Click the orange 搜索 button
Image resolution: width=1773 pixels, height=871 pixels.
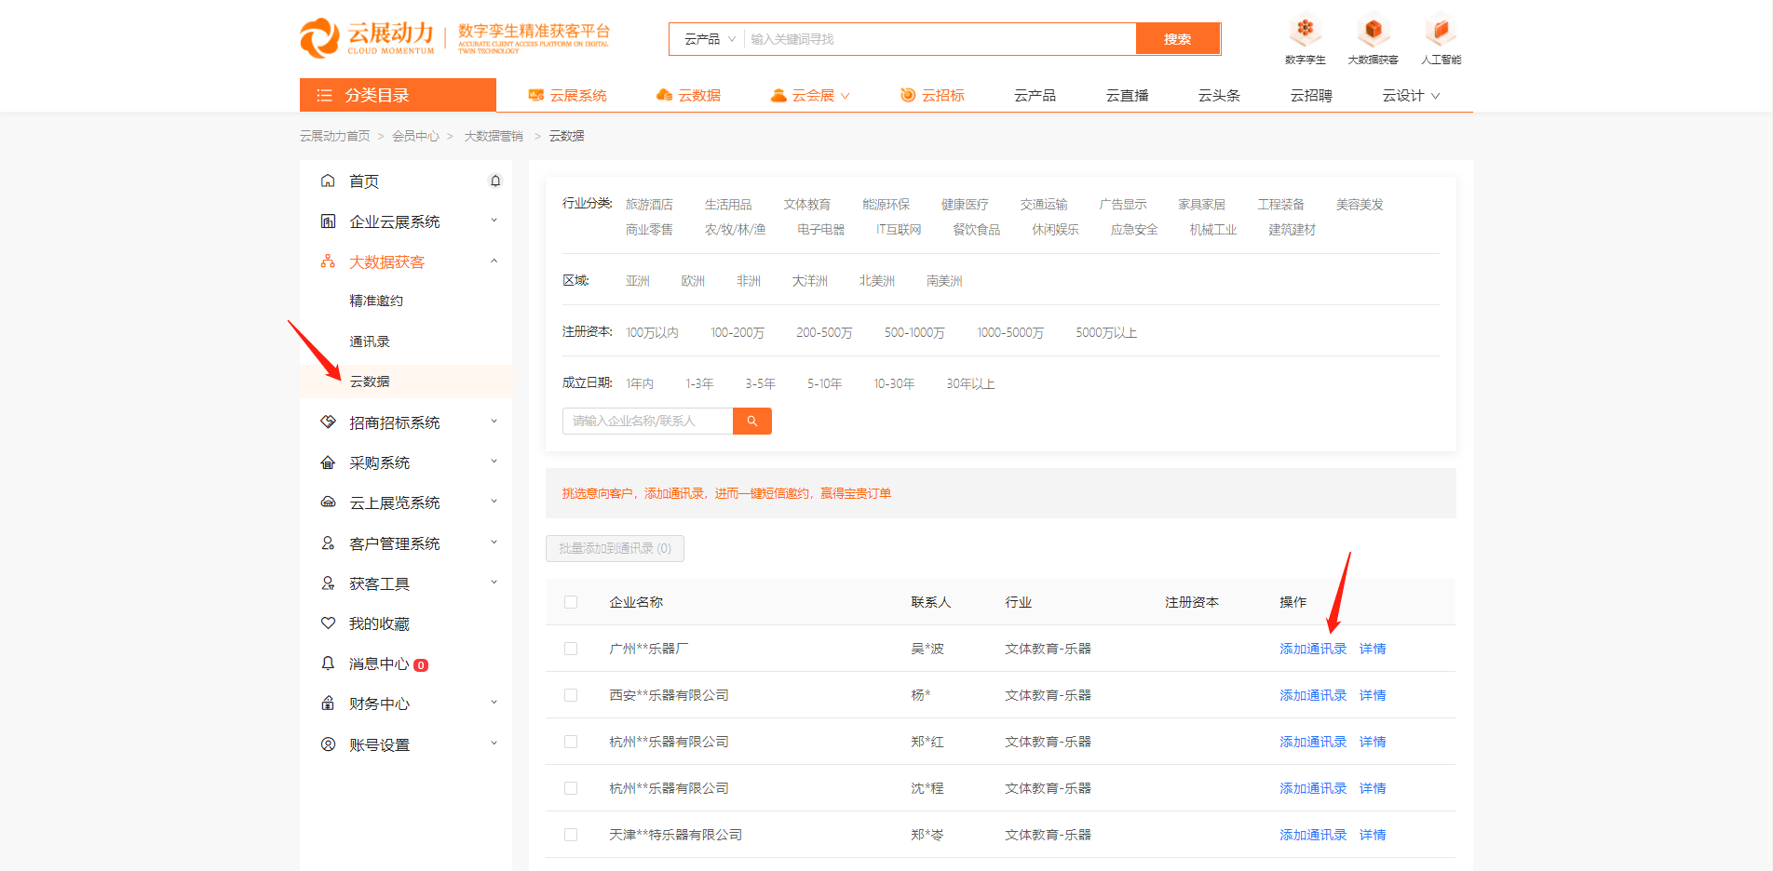[x=1177, y=38]
